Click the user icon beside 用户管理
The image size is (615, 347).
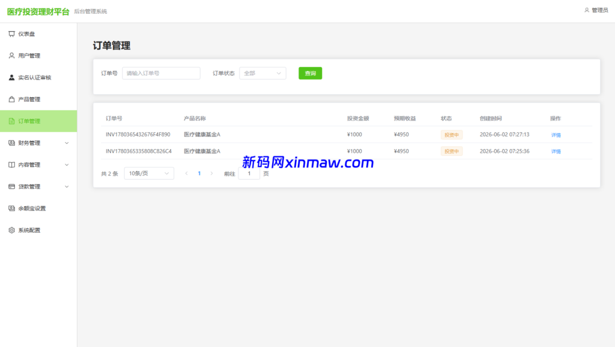coord(12,56)
